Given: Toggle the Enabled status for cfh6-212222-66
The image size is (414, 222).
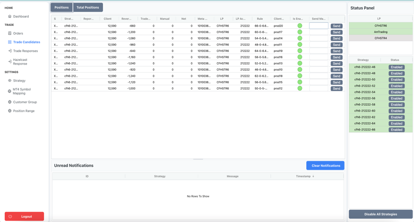Looking at the screenshot, I should click(396, 130).
